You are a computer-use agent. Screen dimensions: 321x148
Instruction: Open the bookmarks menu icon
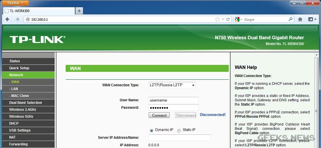pos(312,19)
